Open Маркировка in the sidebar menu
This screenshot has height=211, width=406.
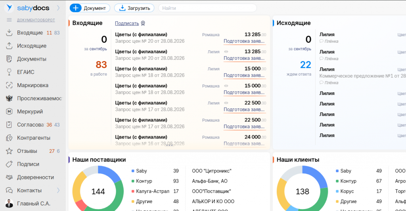[x=33, y=86]
